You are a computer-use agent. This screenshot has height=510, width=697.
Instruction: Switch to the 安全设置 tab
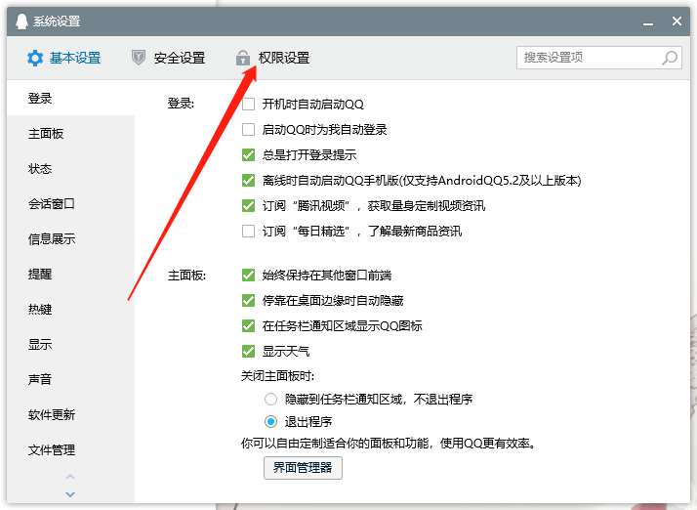pyautogui.click(x=169, y=58)
